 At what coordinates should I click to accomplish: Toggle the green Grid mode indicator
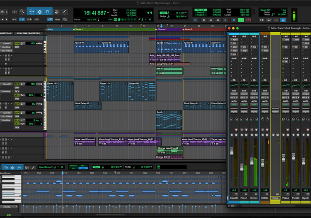click(x=163, y=13)
